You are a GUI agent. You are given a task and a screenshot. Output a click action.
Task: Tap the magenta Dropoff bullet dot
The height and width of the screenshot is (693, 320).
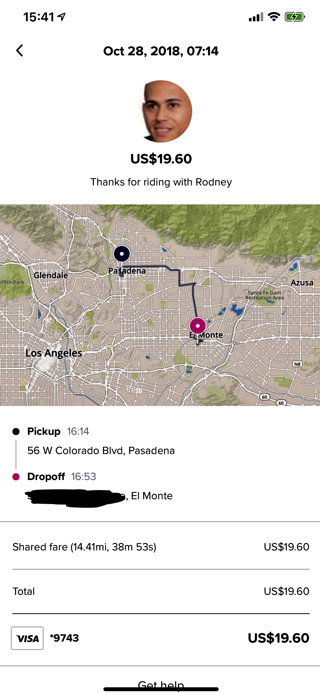pos(16,477)
